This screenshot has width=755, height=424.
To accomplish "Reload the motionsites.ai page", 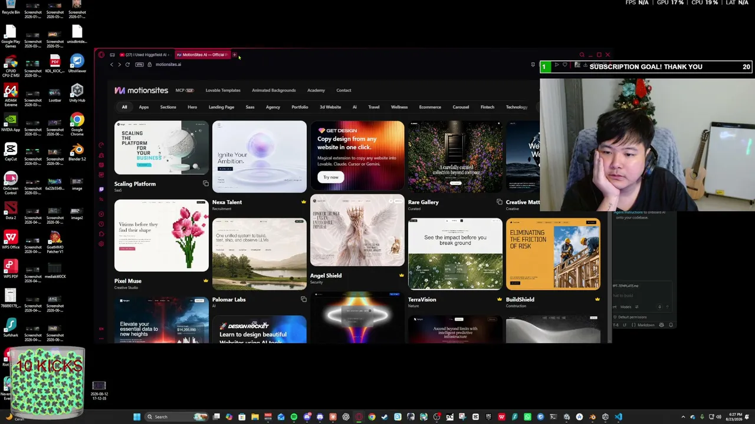I will pyautogui.click(x=127, y=64).
